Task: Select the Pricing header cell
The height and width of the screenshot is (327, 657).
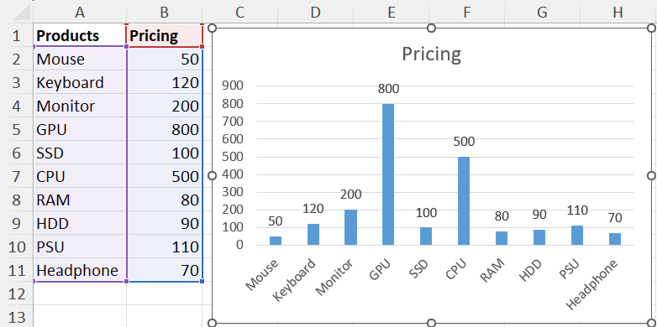Action: point(165,35)
